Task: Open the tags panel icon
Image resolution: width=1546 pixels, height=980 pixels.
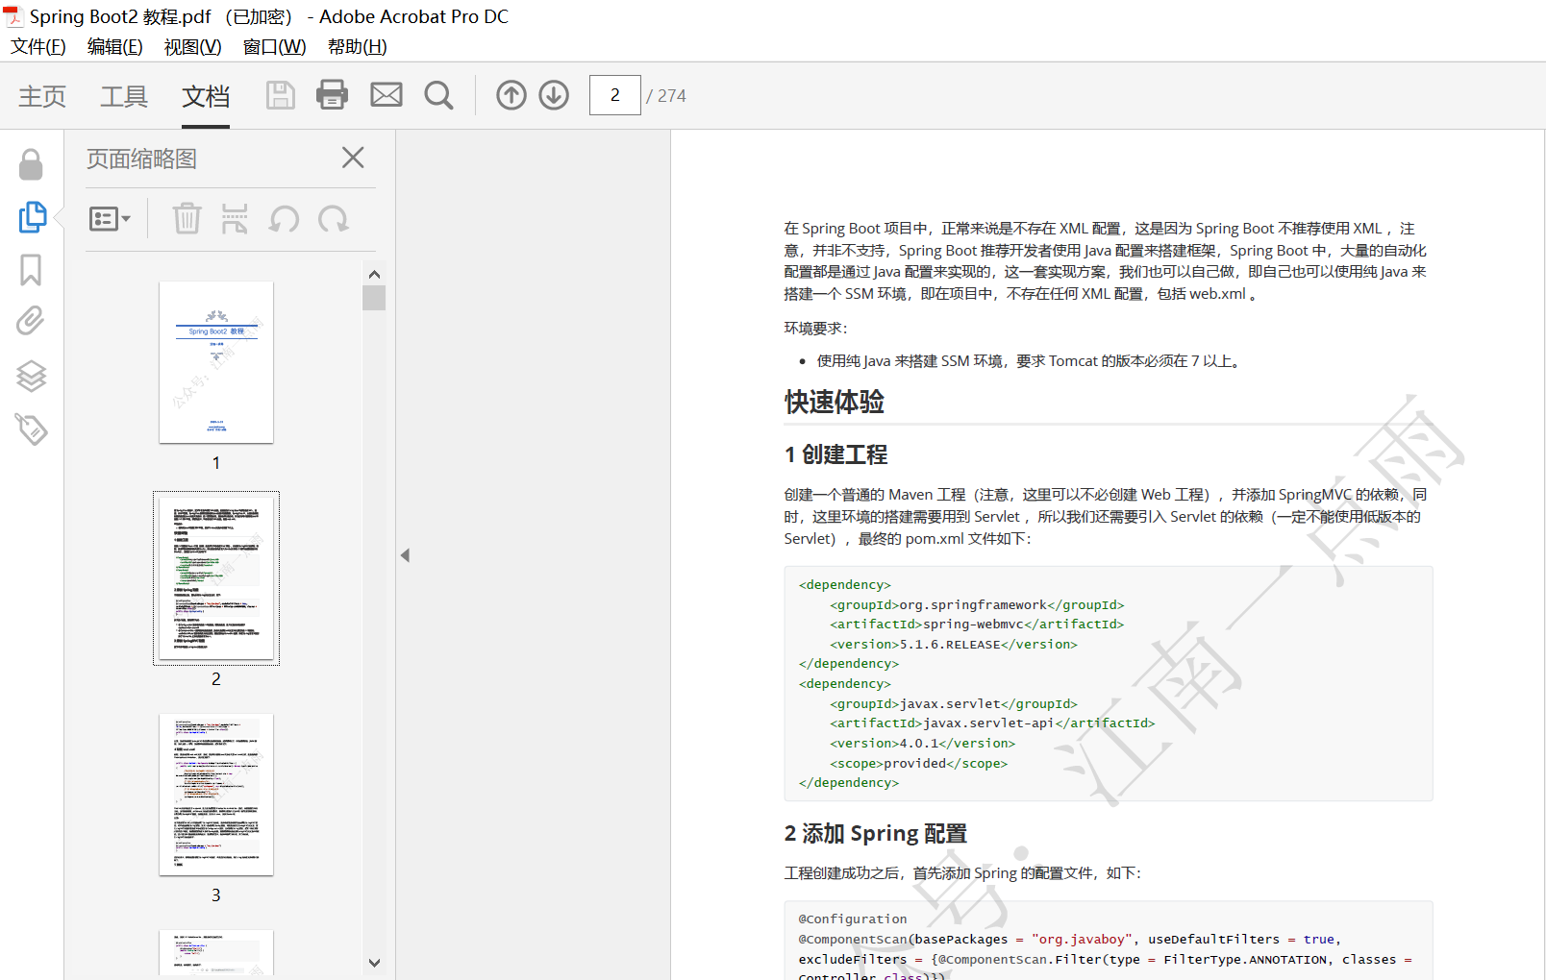Action: [x=31, y=429]
